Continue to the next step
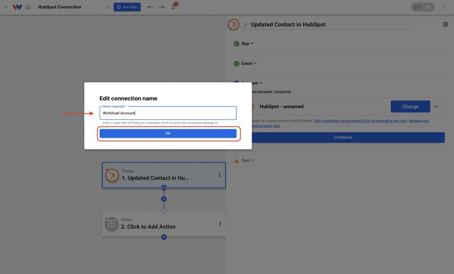The image size is (454, 274). (x=343, y=137)
